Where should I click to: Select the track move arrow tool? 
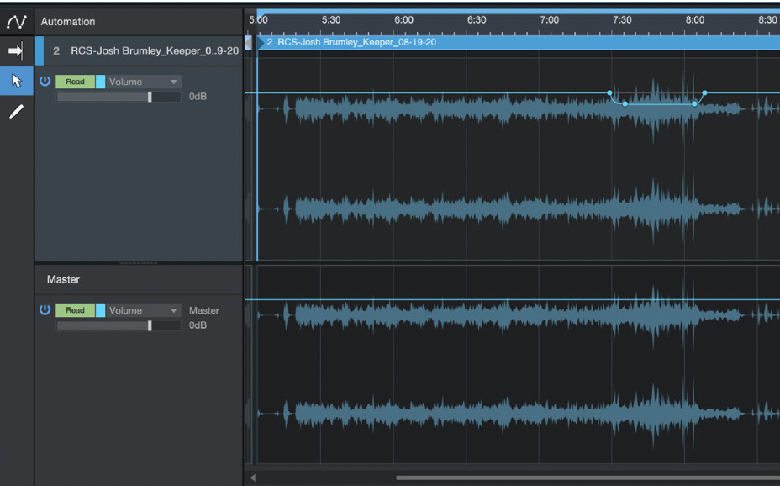[x=16, y=50]
